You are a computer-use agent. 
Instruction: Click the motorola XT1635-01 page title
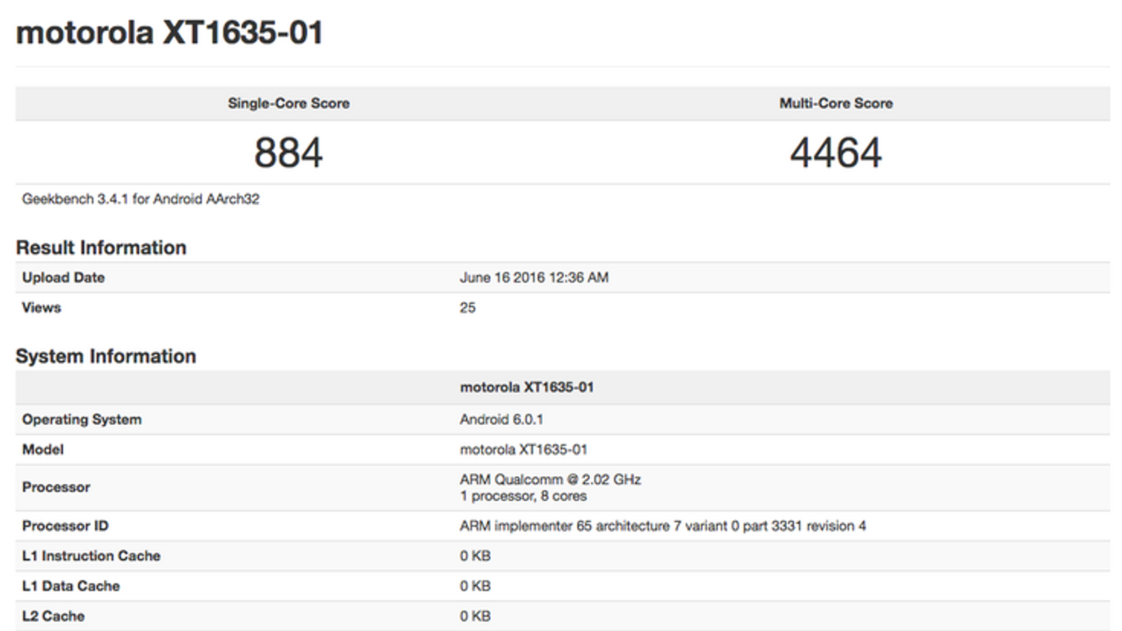169,33
